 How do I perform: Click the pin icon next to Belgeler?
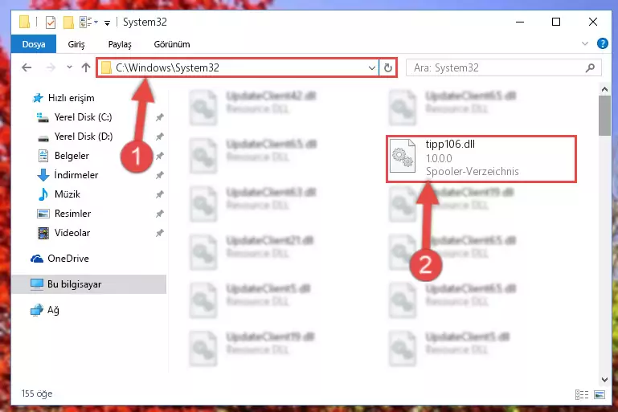coord(159,156)
